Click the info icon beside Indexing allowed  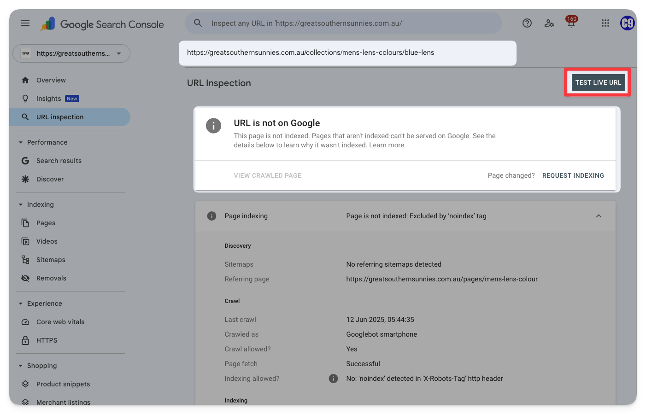[x=333, y=379]
